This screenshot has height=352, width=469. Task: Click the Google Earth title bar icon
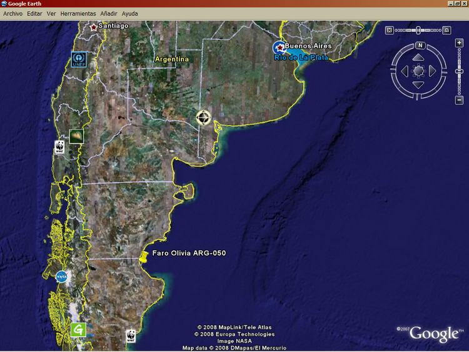coord(4,4)
